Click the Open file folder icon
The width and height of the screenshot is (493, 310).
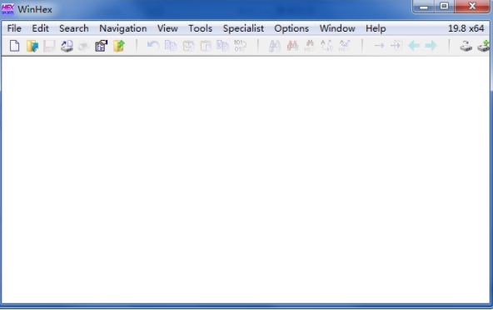[32, 46]
